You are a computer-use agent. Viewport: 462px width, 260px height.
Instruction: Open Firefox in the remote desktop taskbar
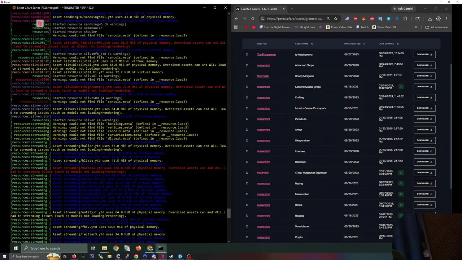[138, 248]
